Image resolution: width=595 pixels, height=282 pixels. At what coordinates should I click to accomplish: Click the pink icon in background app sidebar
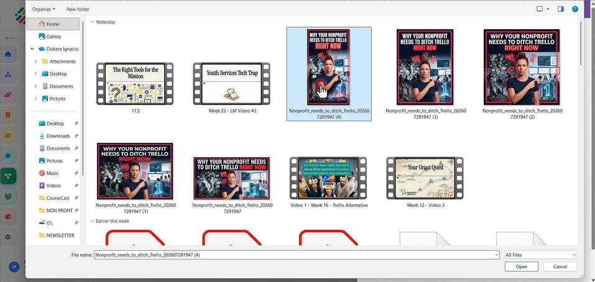(x=8, y=95)
